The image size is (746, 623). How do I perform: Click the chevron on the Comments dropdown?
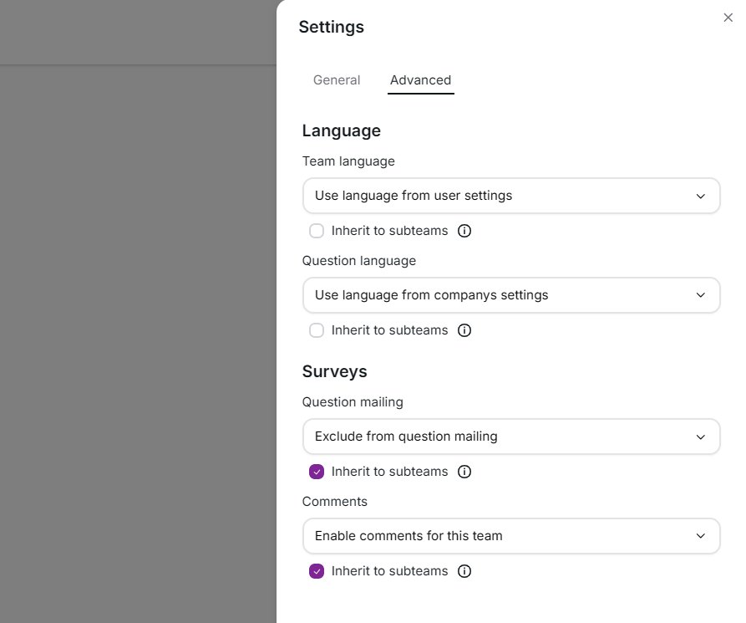click(700, 536)
